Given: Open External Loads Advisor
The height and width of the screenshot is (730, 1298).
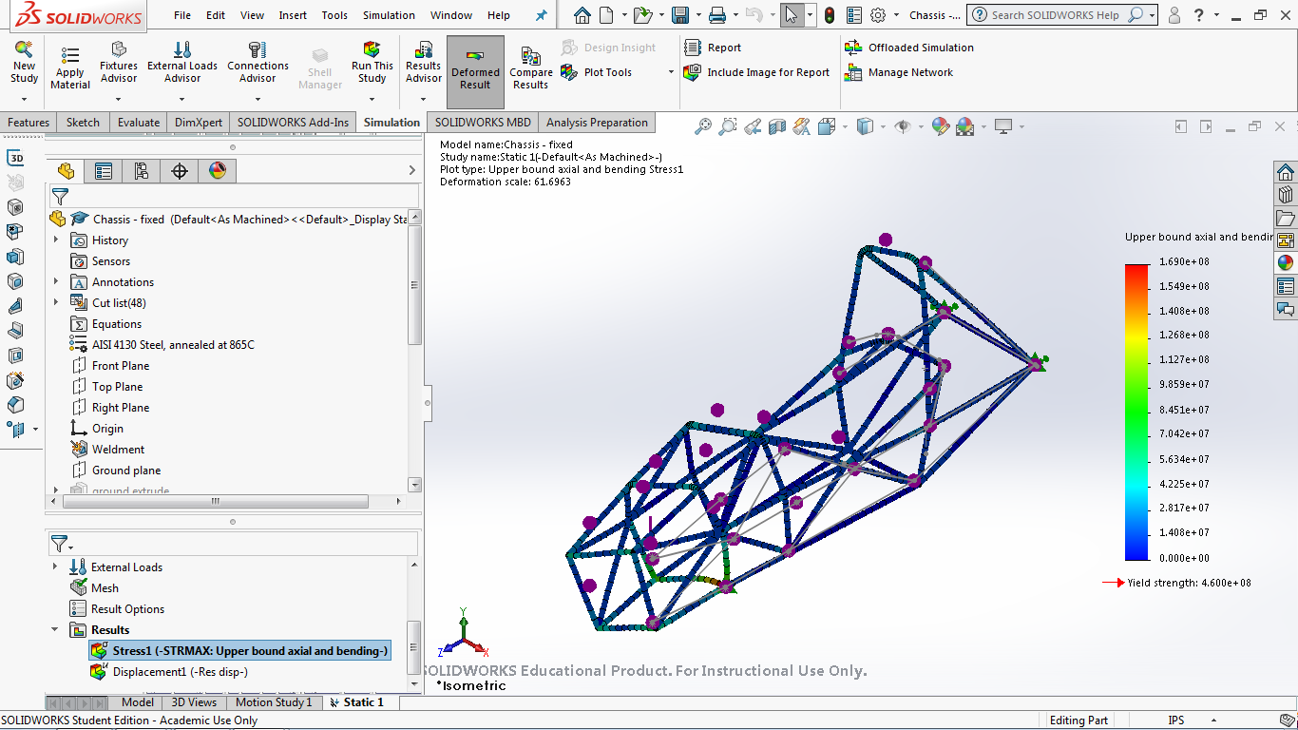Looking at the screenshot, I should point(182,64).
